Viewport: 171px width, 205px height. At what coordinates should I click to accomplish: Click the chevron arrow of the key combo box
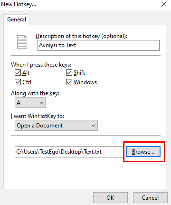41,103
